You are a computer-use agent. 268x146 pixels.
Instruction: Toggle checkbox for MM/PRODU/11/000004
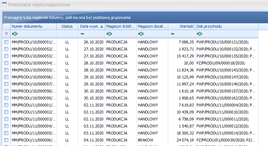pyautogui.click(x=6, y=126)
